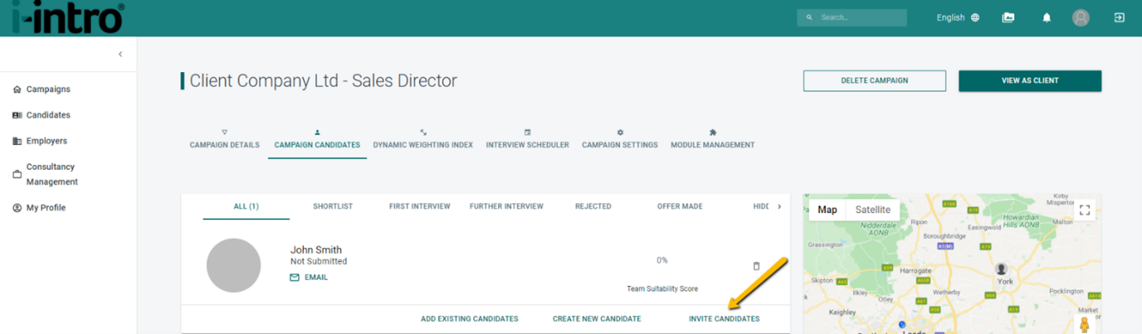Click the My Profile person icon

coord(17,208)
